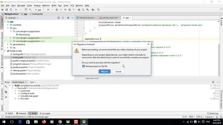Open Project panel settings gear
The height and width of the screenshot is (125, 223).
tap(68, 18)
